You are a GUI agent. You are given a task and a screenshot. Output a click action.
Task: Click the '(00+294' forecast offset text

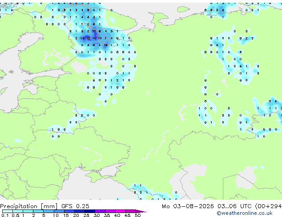click(268, 206)
